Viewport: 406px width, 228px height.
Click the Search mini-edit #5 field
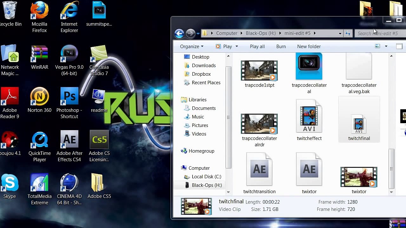pos(380,33)
